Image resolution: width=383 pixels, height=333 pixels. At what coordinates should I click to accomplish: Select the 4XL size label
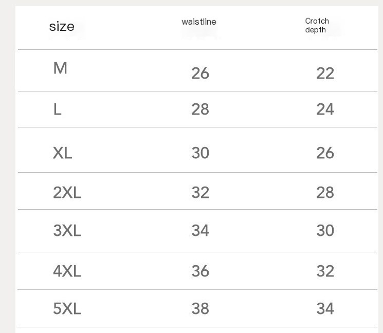click(67, 271)
